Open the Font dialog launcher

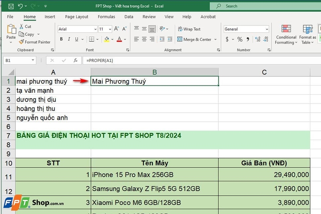point(128,50)
